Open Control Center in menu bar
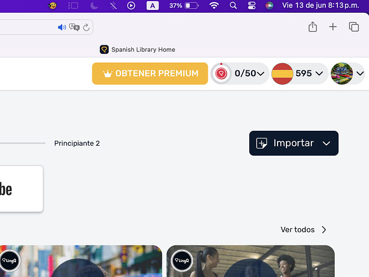 pyautogui.click(x=252, y=6)
